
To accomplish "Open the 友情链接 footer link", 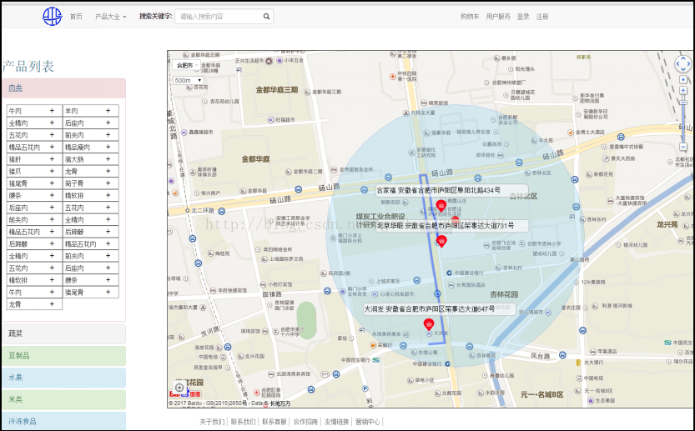I will [336, 422].
